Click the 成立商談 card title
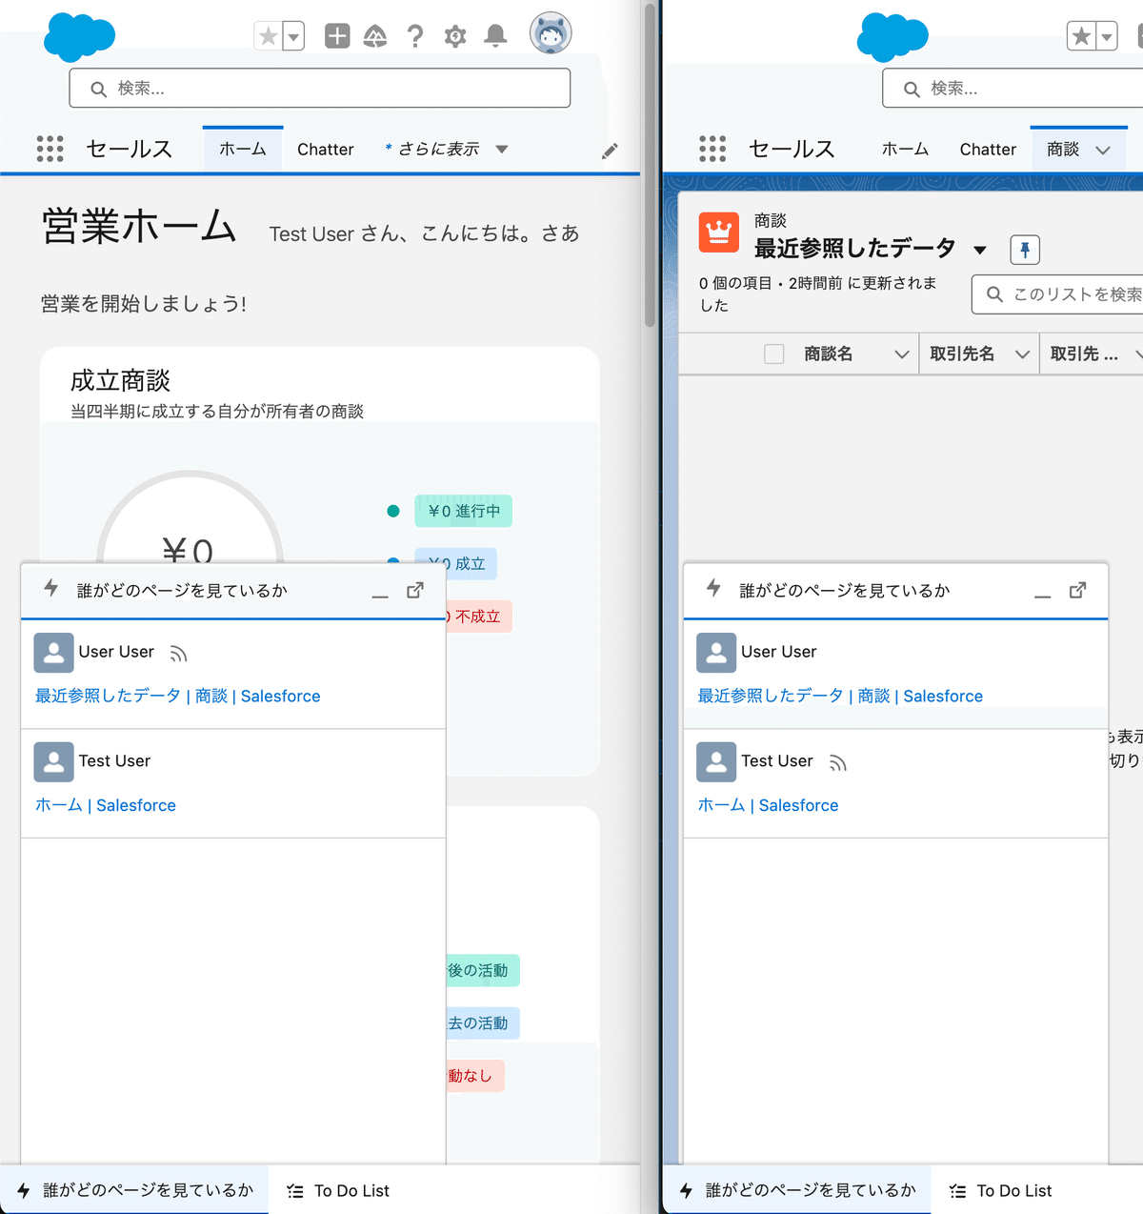1143x1214 pixels. coord(120,381)
